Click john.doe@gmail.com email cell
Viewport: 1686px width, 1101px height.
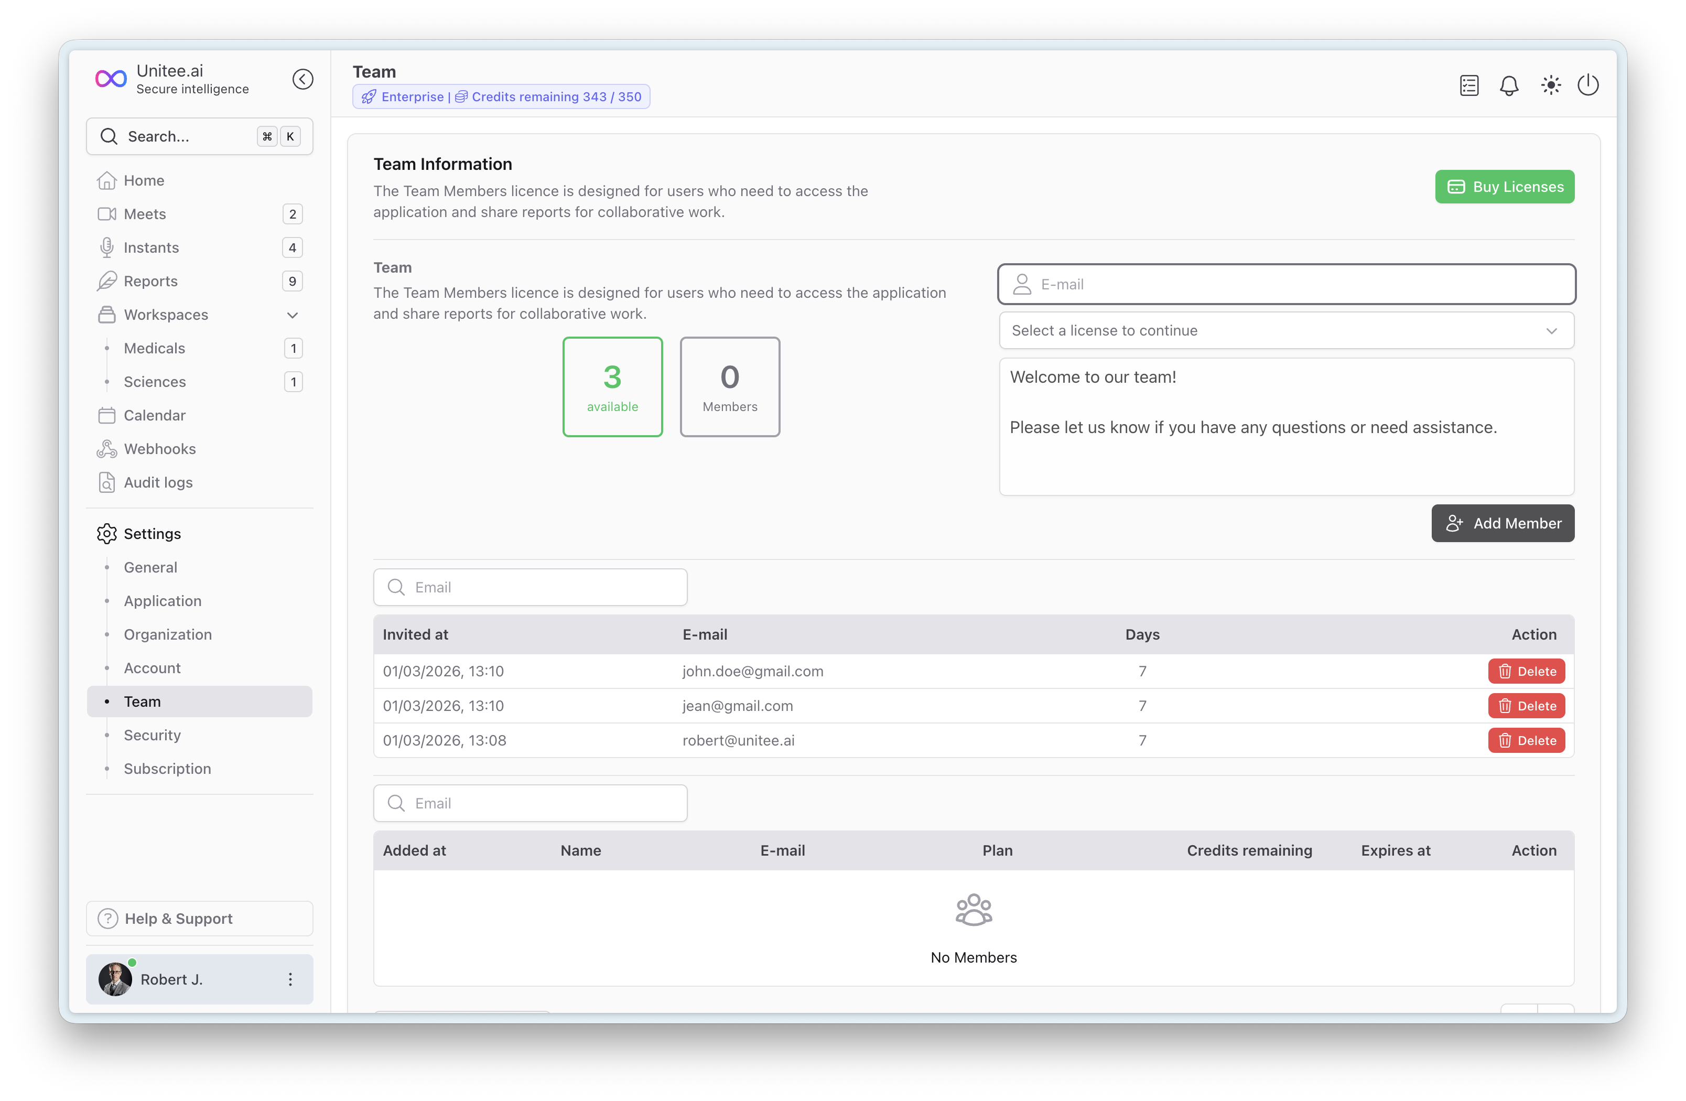click(x=752, y=671)
